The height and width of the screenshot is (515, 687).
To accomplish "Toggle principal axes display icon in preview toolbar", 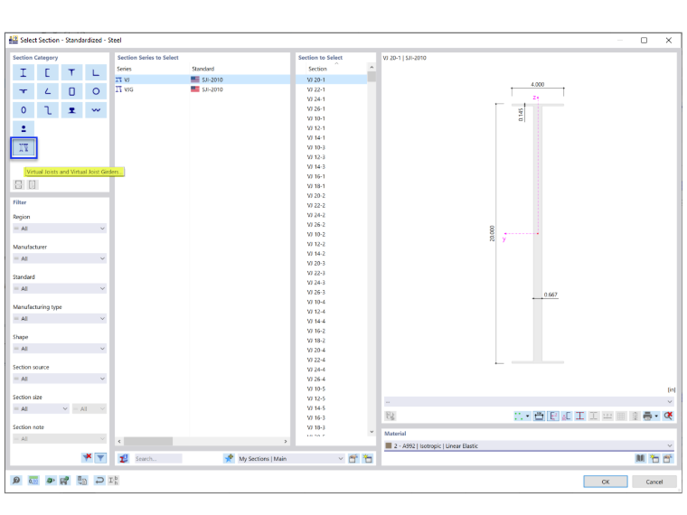I will (553, 416).
